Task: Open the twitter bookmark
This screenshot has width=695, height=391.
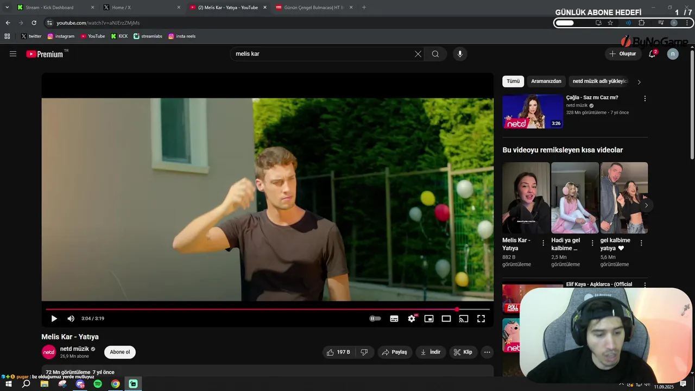Action: pos(31,36)
